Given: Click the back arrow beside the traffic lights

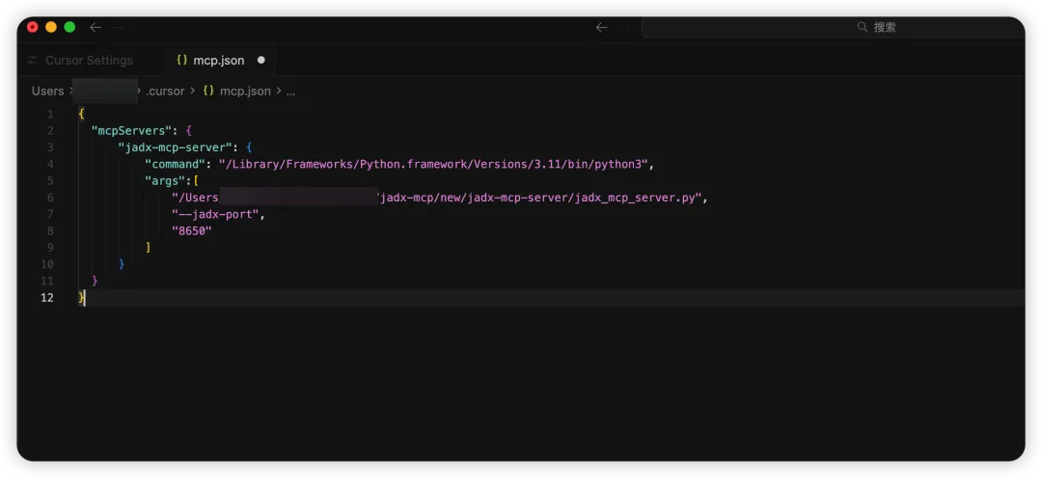Looking at the screenshot, I should (96, 27).
